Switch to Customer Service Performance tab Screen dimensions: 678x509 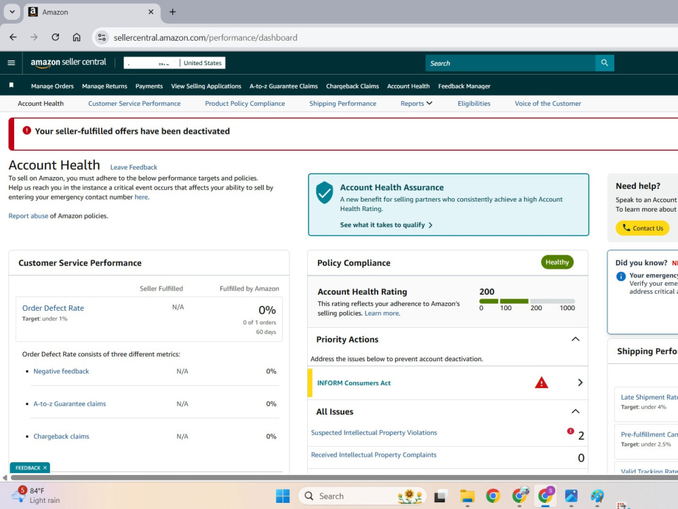pos(134,103)
